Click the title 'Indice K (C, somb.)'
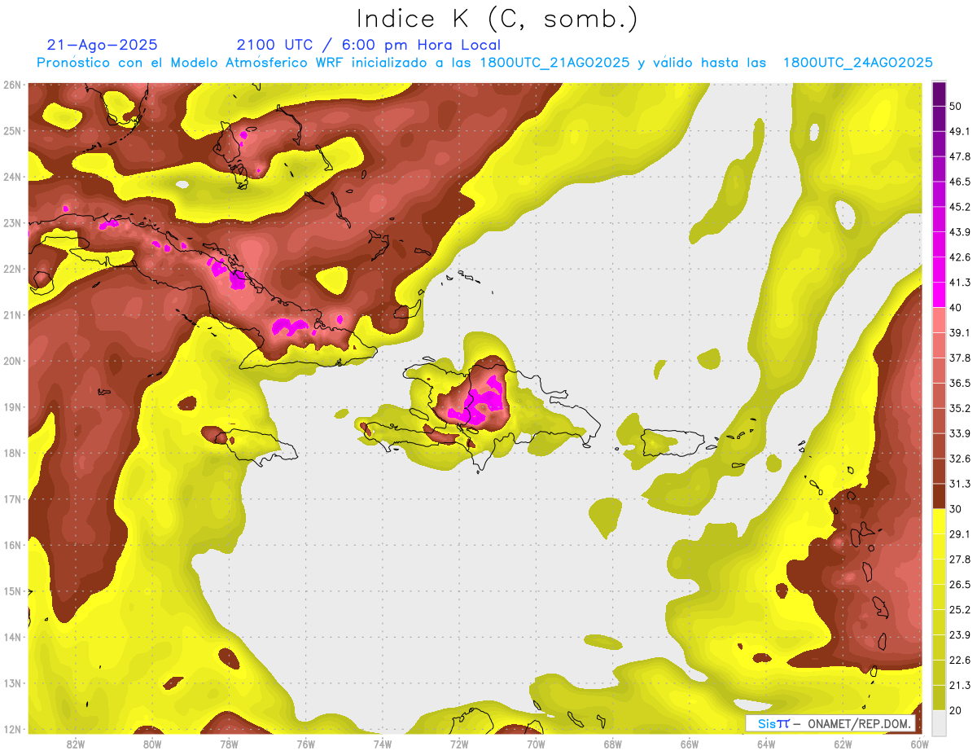The width and height of the screenshot is (977, 755). [497, 20]
